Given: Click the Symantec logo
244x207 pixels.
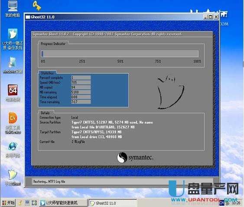Looking at the screenshot, I should 135,157.
